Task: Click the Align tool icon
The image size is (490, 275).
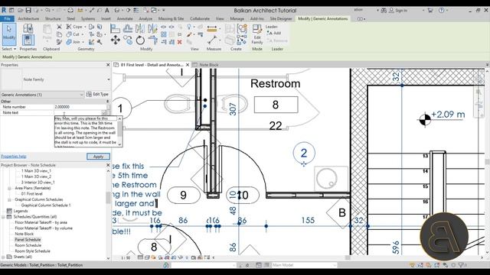Action: (x=115, y=29)
